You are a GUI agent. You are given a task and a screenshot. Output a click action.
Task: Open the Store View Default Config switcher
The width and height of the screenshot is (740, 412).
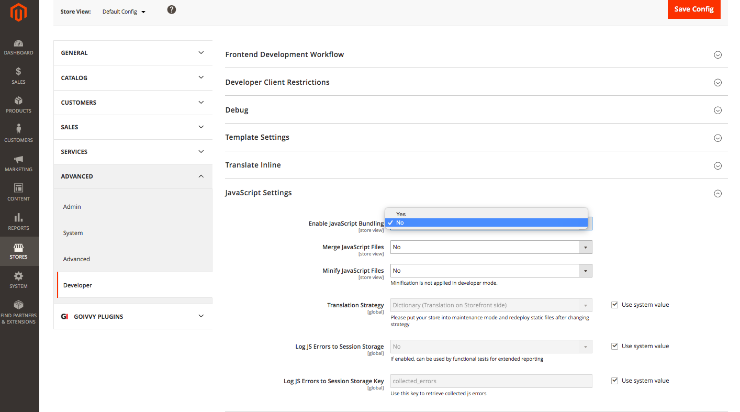[124, 12]
